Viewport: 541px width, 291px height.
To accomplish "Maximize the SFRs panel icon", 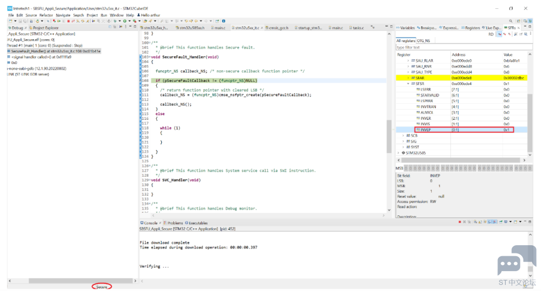I will pos(530,27).
